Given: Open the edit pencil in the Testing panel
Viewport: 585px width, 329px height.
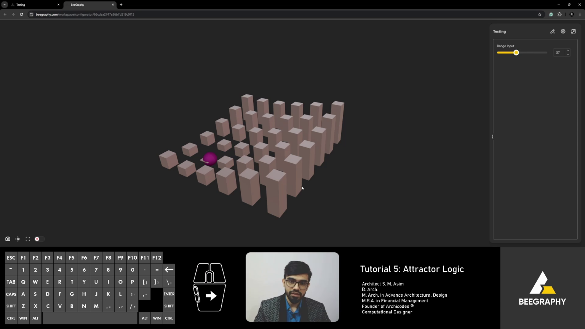Looking at the screenshot, I should click(x=553, y=32).
